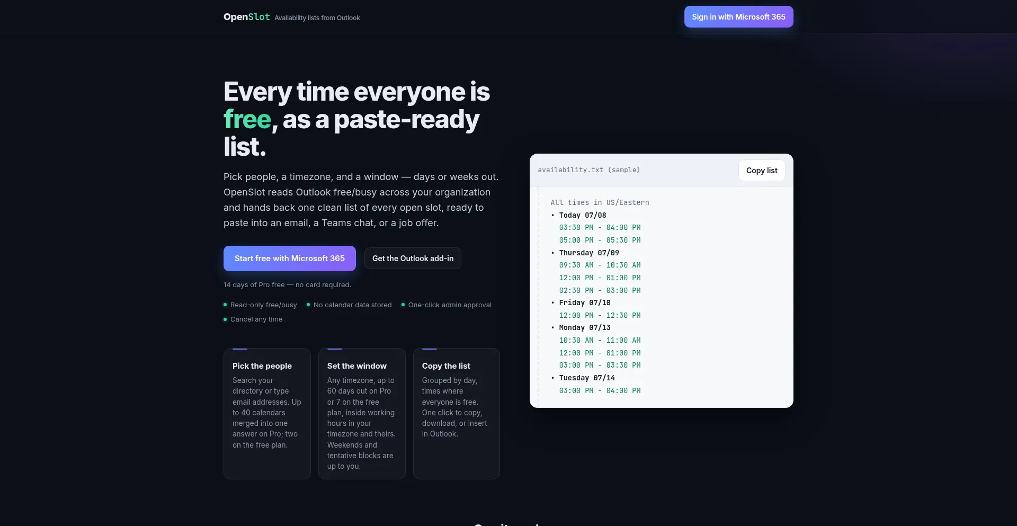Select slot 09:30 AM - 10:30 AM

coord(600,265)
